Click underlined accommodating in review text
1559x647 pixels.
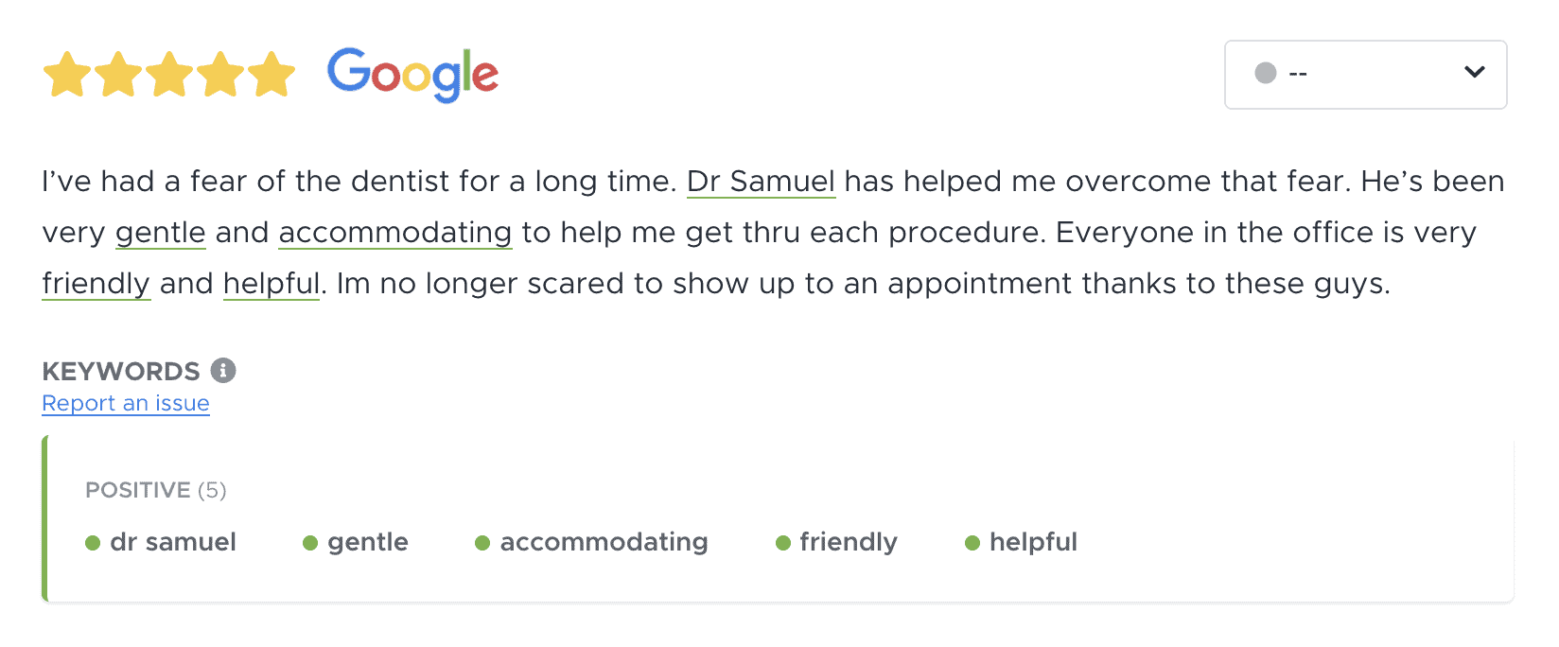tap(395, 232)
